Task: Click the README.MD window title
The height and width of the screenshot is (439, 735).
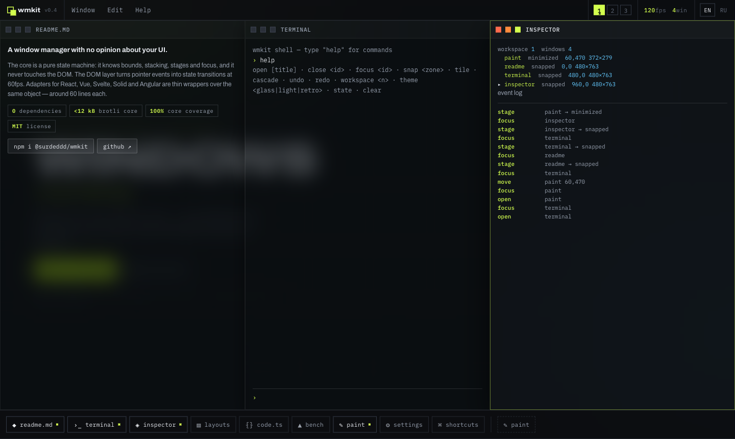Action: coord(53,30)
